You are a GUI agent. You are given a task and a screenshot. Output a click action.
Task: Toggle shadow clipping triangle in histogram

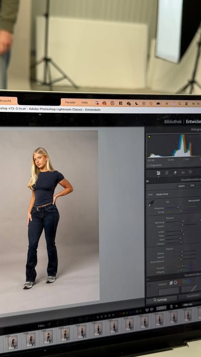(x=149, y=137)
